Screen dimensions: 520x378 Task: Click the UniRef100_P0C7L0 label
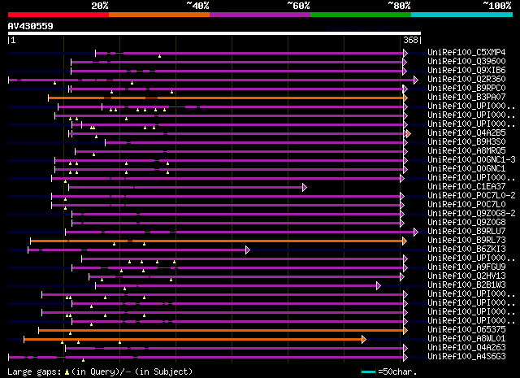coord(466,204)
